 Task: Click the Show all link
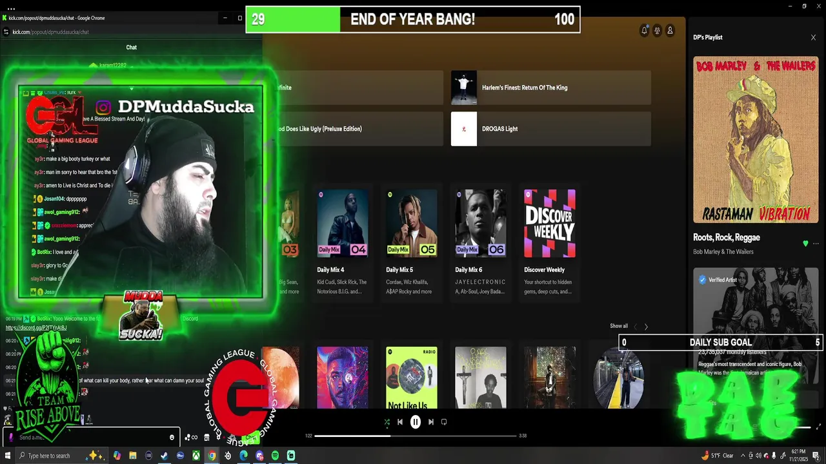619,326
